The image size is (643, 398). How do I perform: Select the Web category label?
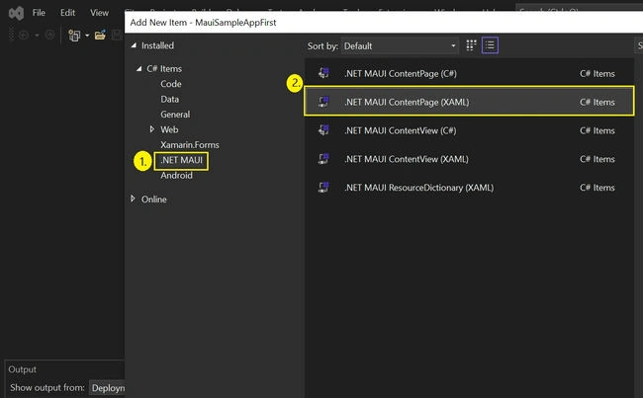coord(169,129)
